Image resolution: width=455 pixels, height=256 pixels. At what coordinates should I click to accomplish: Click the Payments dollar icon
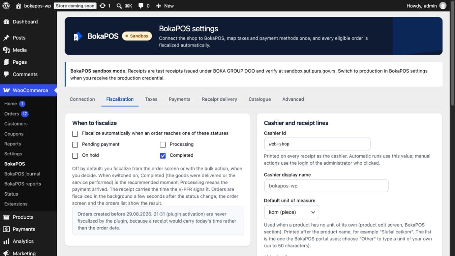[6, 229]
